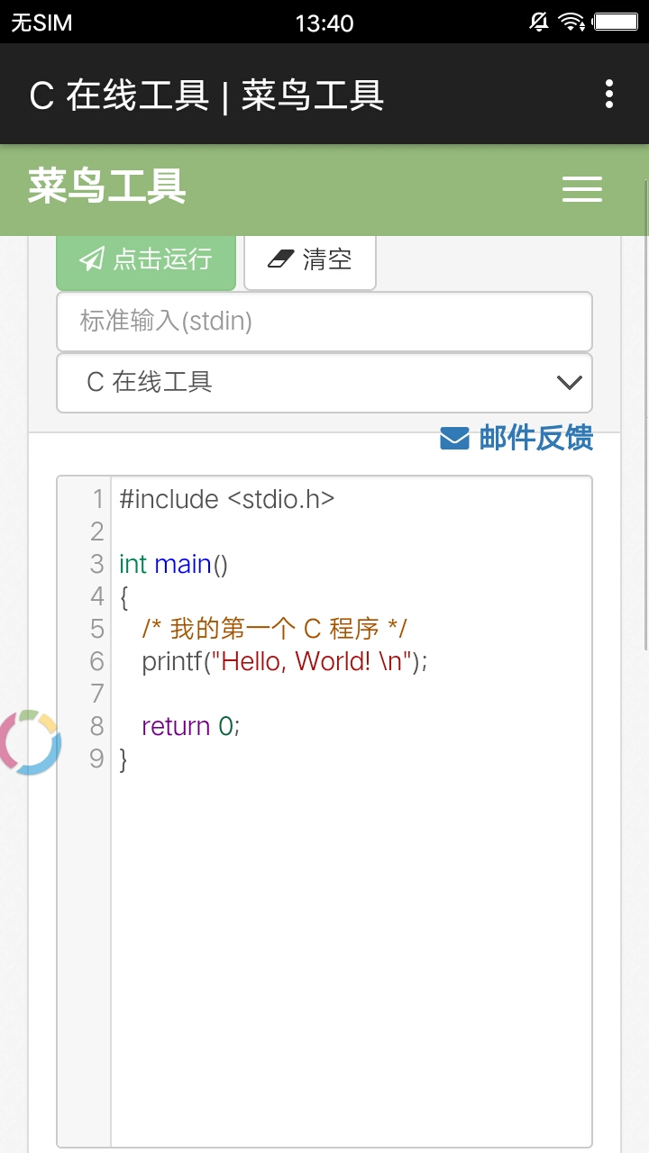This screenshot has height=1153, width=649.
Task: Clear the editor with 清空 button
Action: click(x=309, y=260)
